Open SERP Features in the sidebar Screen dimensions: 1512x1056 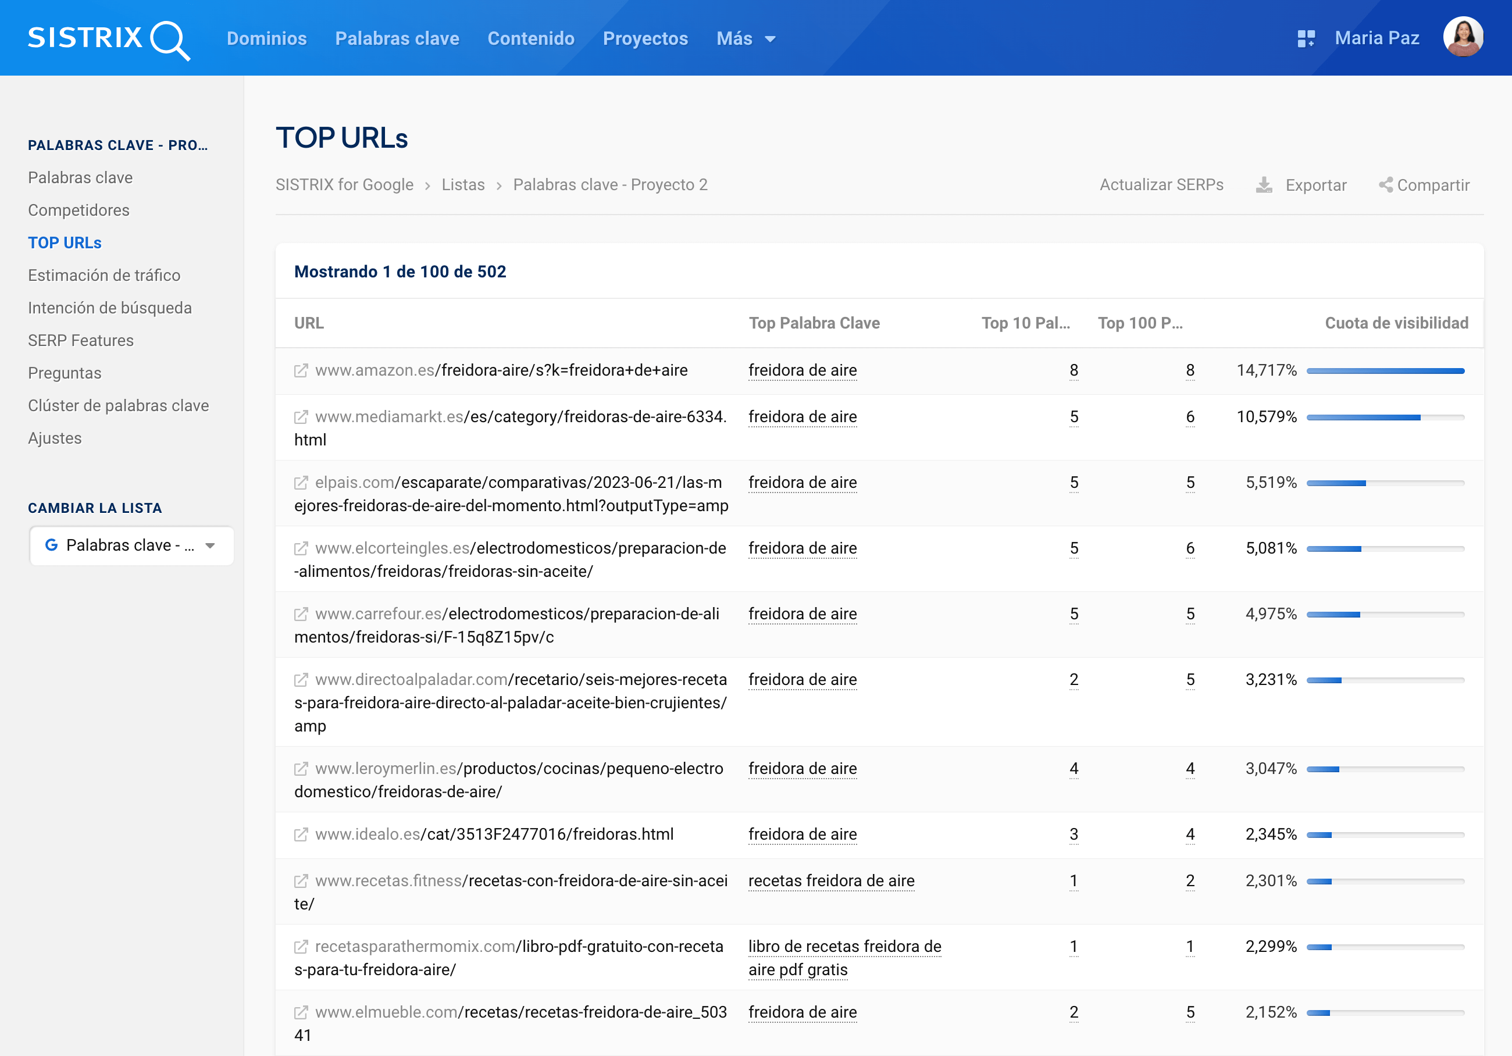click(x=80, y=340)
